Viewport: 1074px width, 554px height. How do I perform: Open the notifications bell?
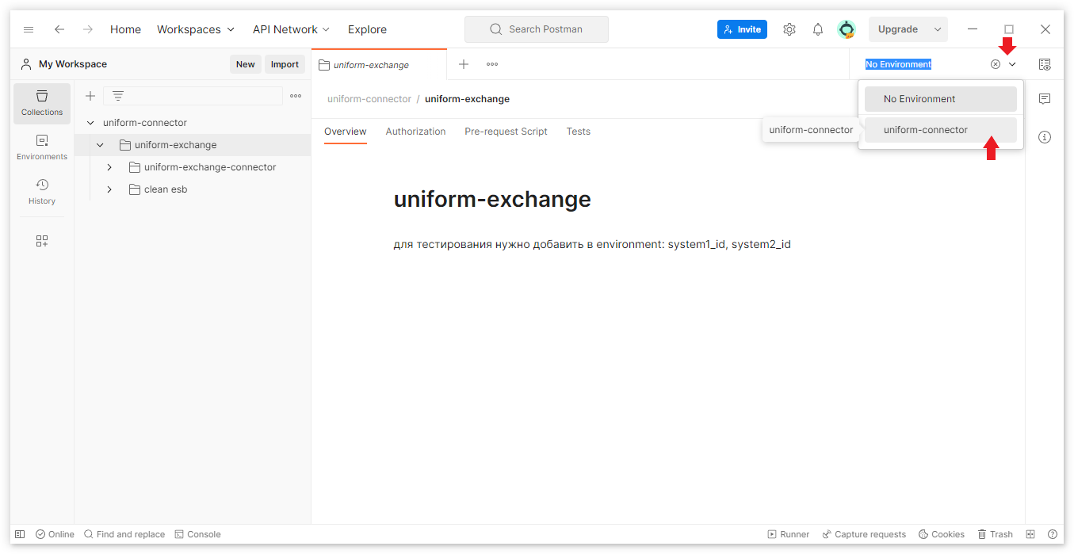(818, 29)
